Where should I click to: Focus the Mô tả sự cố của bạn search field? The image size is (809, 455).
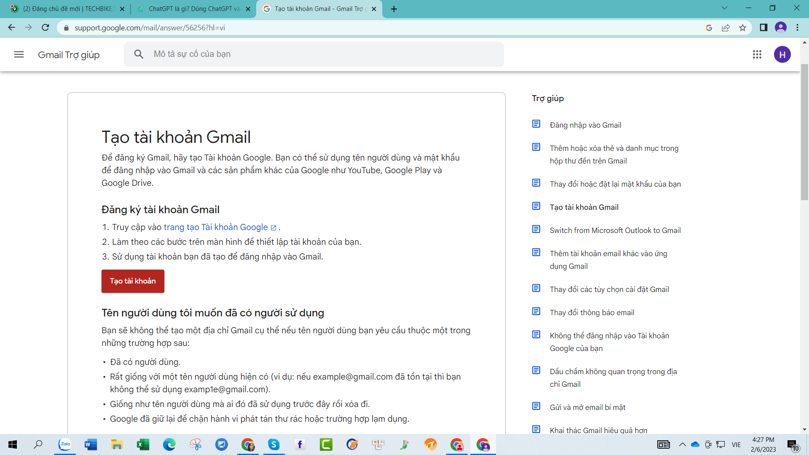point(314,54)
